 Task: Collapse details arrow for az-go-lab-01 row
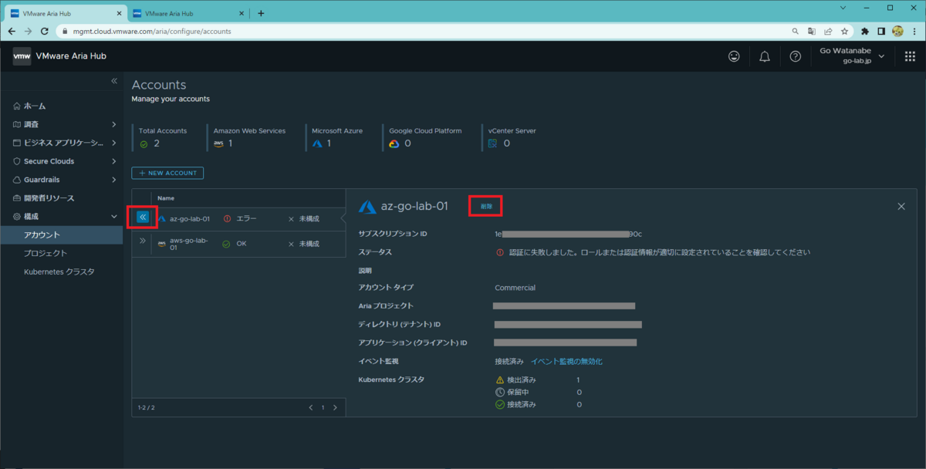click(x=143, y=218)
